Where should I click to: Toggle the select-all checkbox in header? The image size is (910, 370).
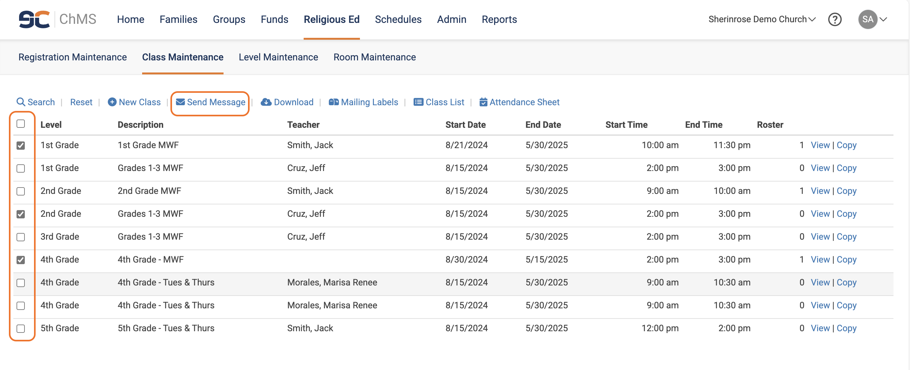pos(21,124)
